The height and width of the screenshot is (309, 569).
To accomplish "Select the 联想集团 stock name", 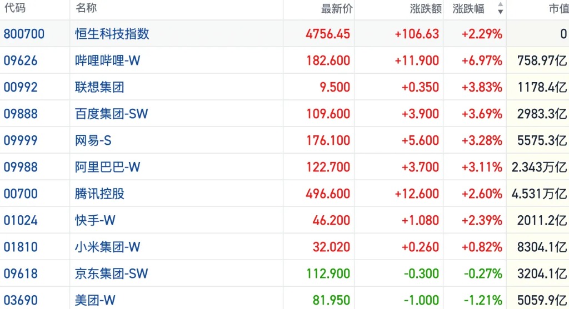I will pos(99,87).
